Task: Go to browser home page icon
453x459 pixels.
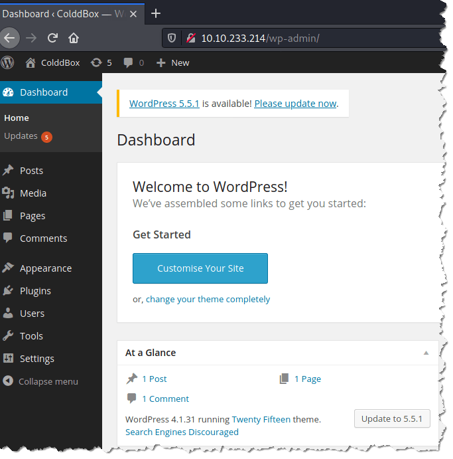Action: (74, 38)
